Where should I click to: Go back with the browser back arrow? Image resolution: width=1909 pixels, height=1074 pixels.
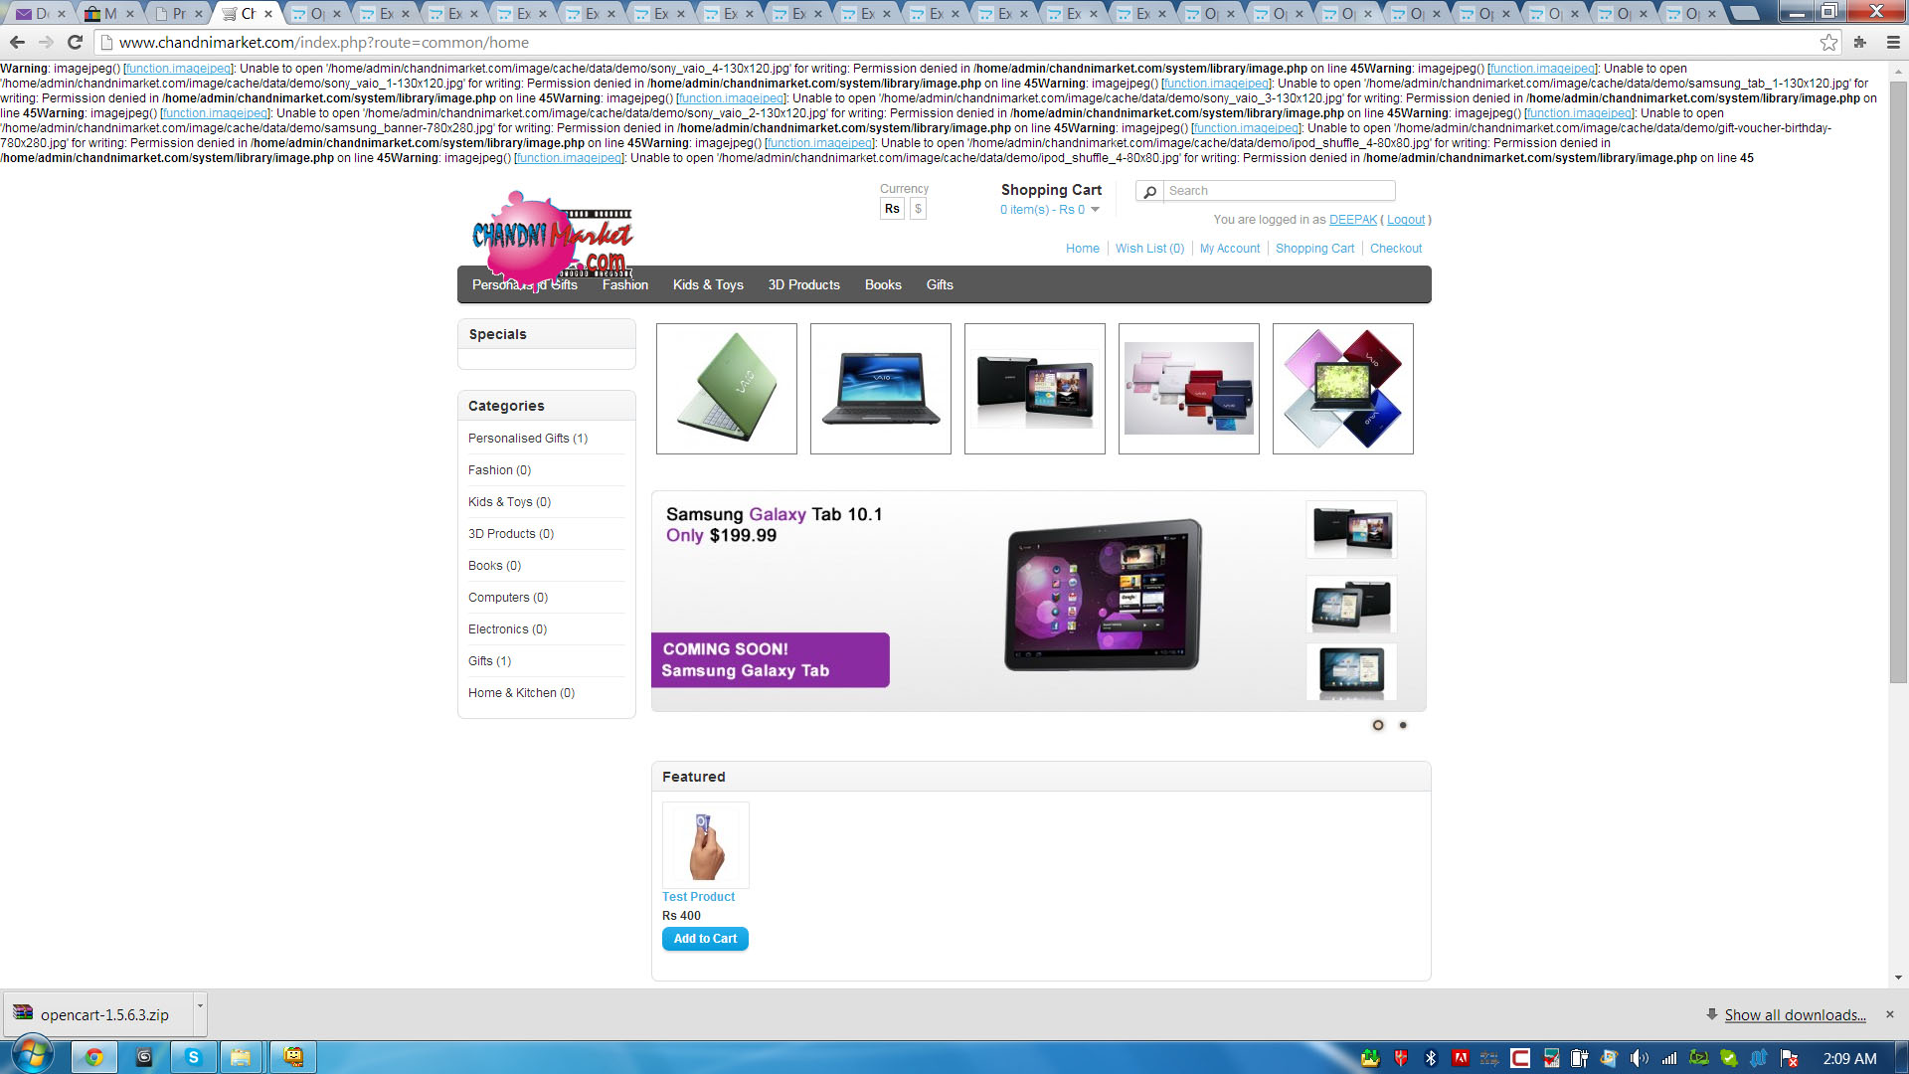point(17,43)
